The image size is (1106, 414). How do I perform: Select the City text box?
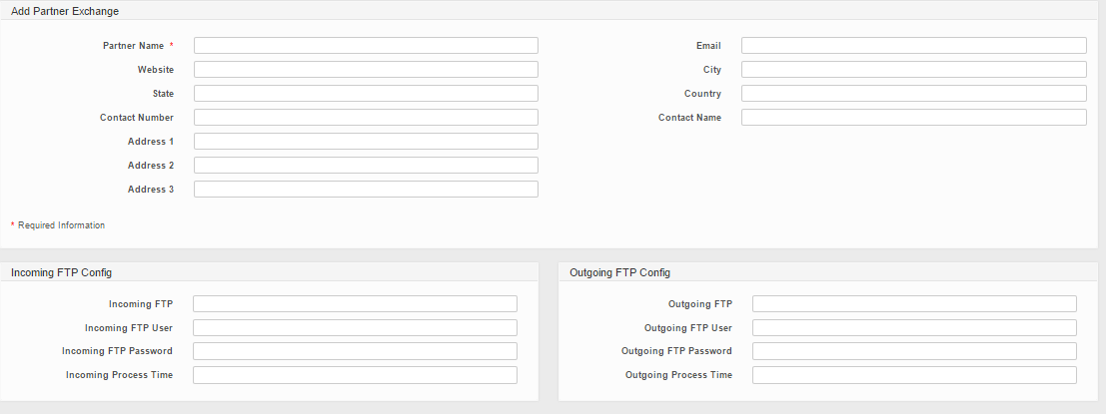pos(913,70)
